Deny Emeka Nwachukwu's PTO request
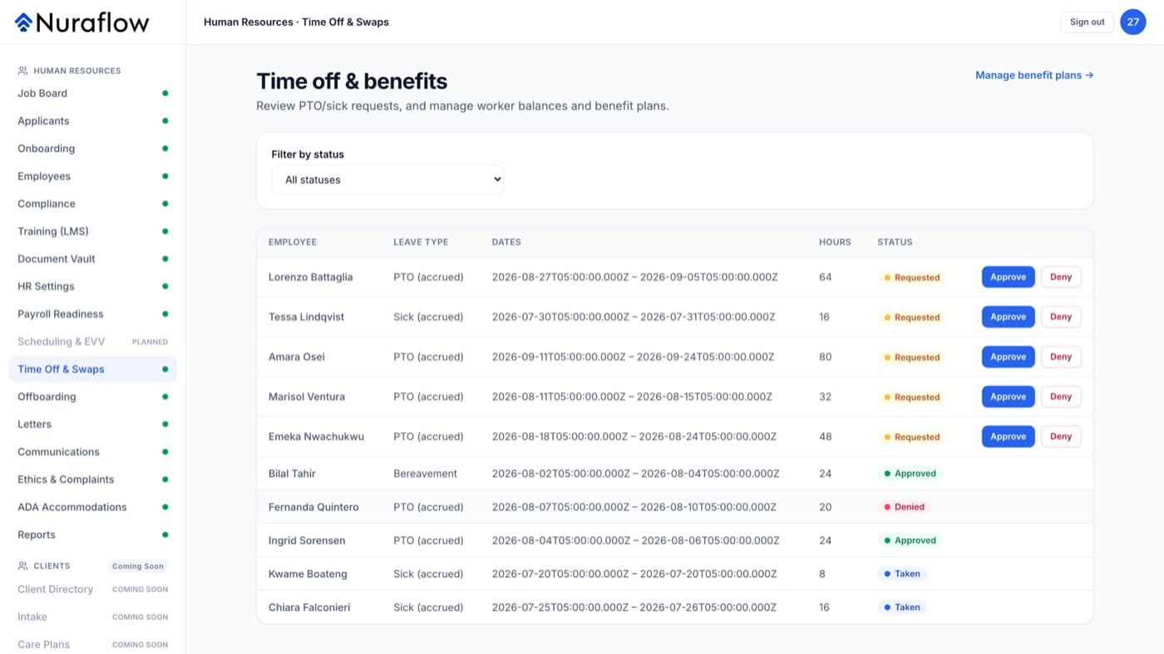This screenshot has width=1164, height=654. pyautogui.click(x=1061, y=436)
